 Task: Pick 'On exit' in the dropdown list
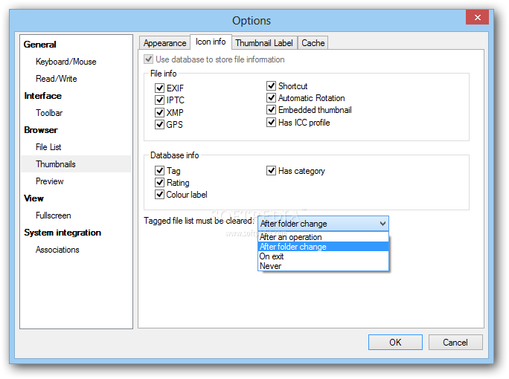click(272, 256)
